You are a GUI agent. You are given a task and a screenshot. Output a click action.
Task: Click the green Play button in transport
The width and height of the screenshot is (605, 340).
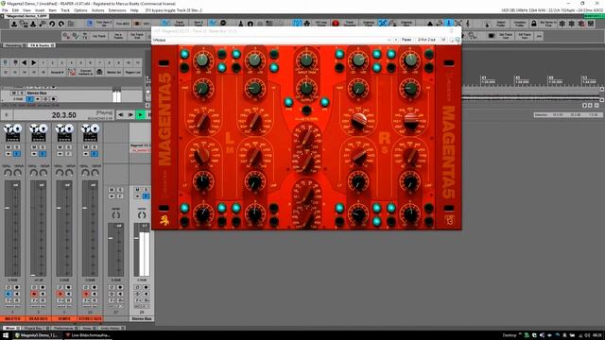141,115
